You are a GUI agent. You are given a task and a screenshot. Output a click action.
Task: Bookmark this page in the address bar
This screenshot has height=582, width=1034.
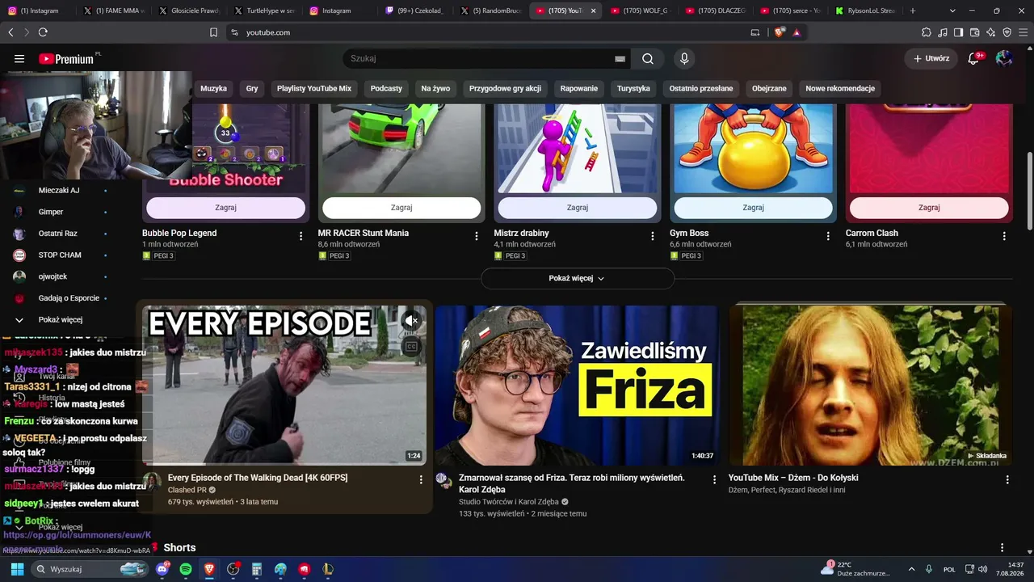(x=213, y=32)
